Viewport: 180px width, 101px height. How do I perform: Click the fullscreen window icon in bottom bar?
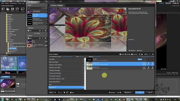coord(67,92)
